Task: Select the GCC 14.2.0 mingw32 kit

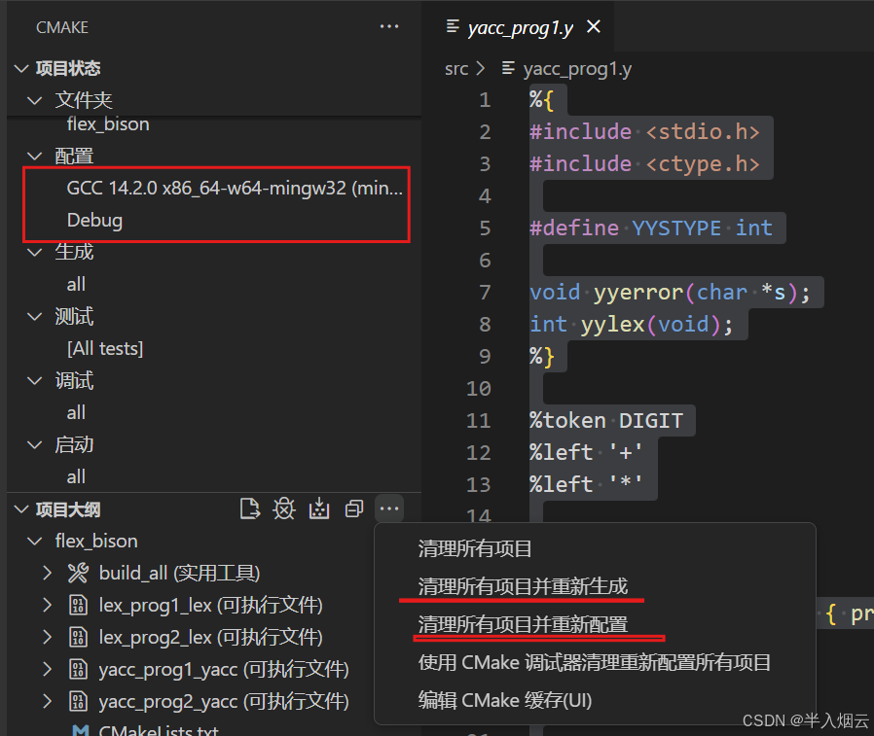Action: tap(235, 189)
